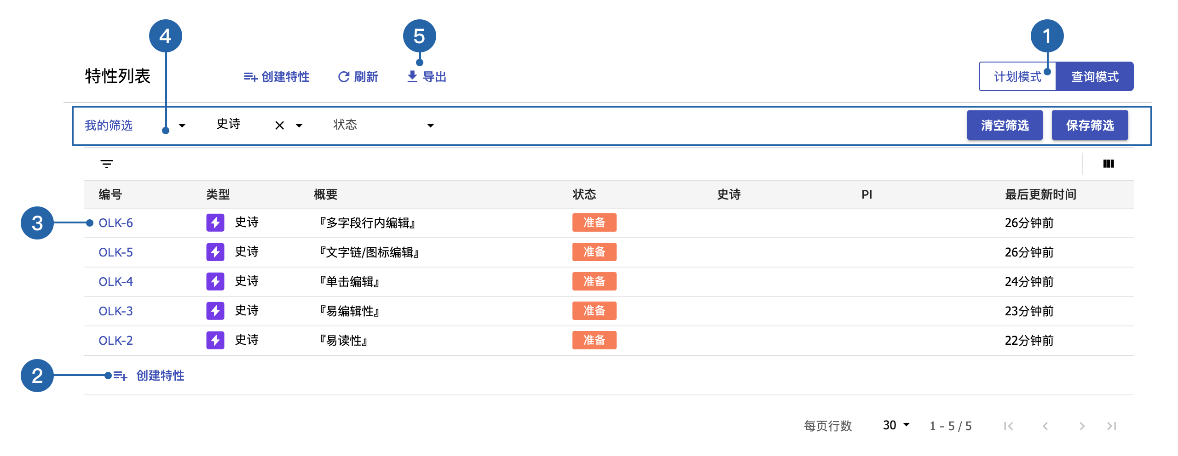This screenshot has height=456, width=1178.
Task: Click the 准备 status badge for OLK-5
Action: click(x=594, y=252)
